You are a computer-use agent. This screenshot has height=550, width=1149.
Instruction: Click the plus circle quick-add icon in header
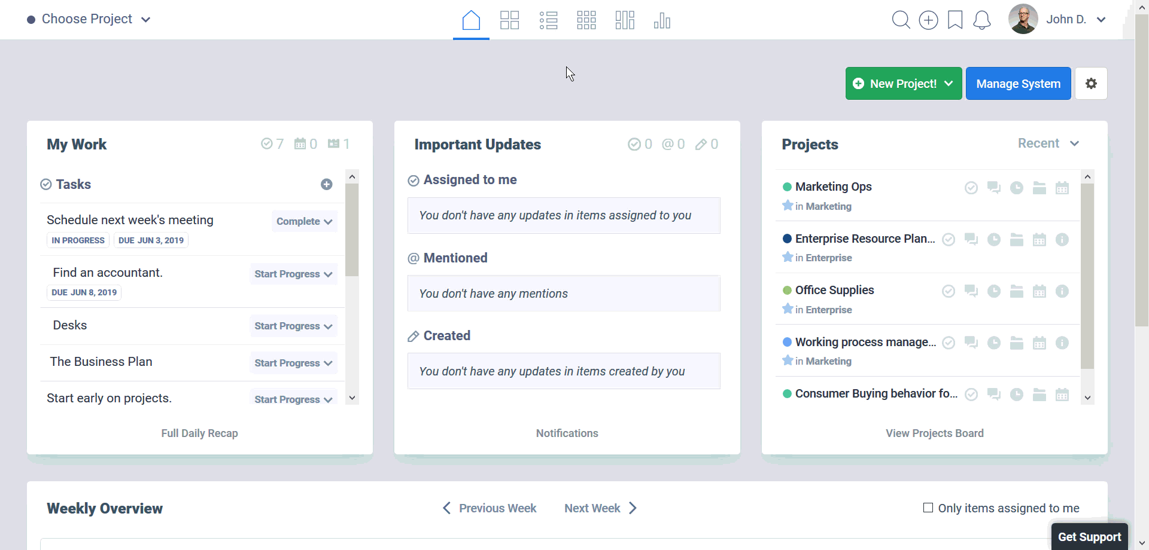pyautogui.click(x=928, y=20)
